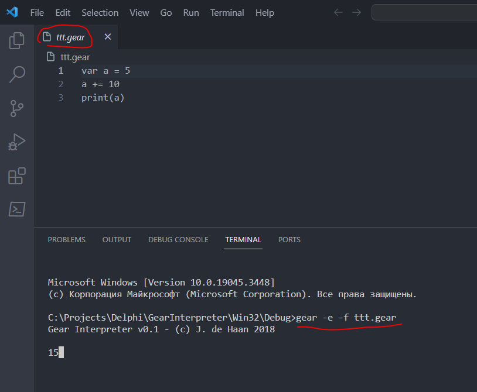Open the Run and Debug view
The width and height of the screenshot is (477, 392).
pos(17,142)
